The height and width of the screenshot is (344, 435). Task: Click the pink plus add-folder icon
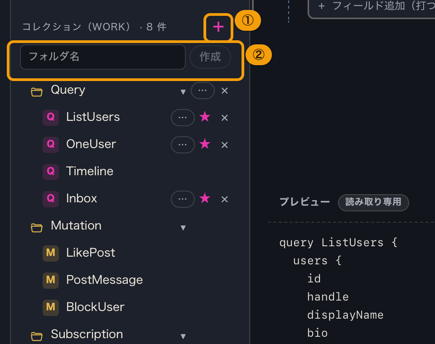pos(218,27)
